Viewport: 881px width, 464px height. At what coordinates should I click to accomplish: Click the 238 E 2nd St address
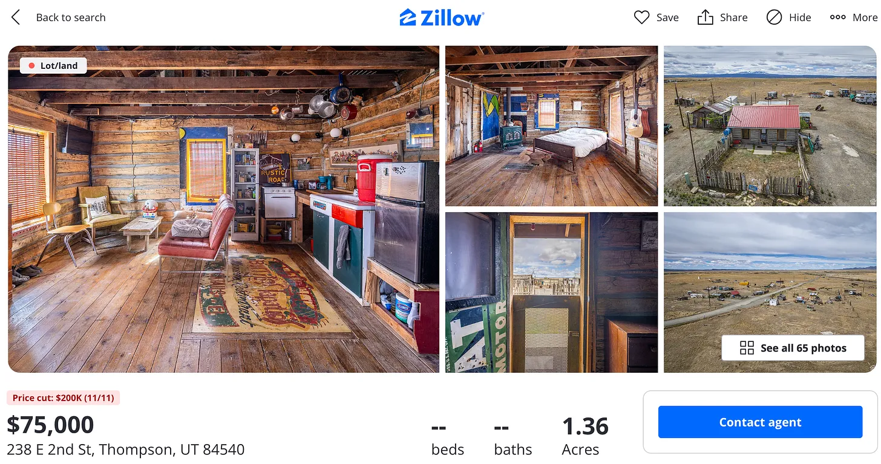[126, 450]
